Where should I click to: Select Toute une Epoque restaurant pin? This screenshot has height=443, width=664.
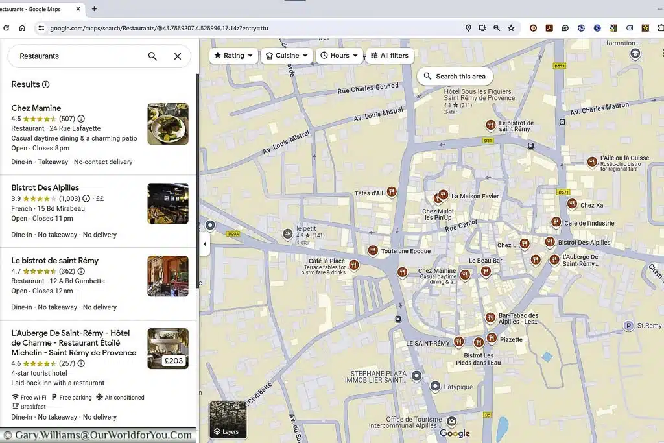tap(373, 250)
